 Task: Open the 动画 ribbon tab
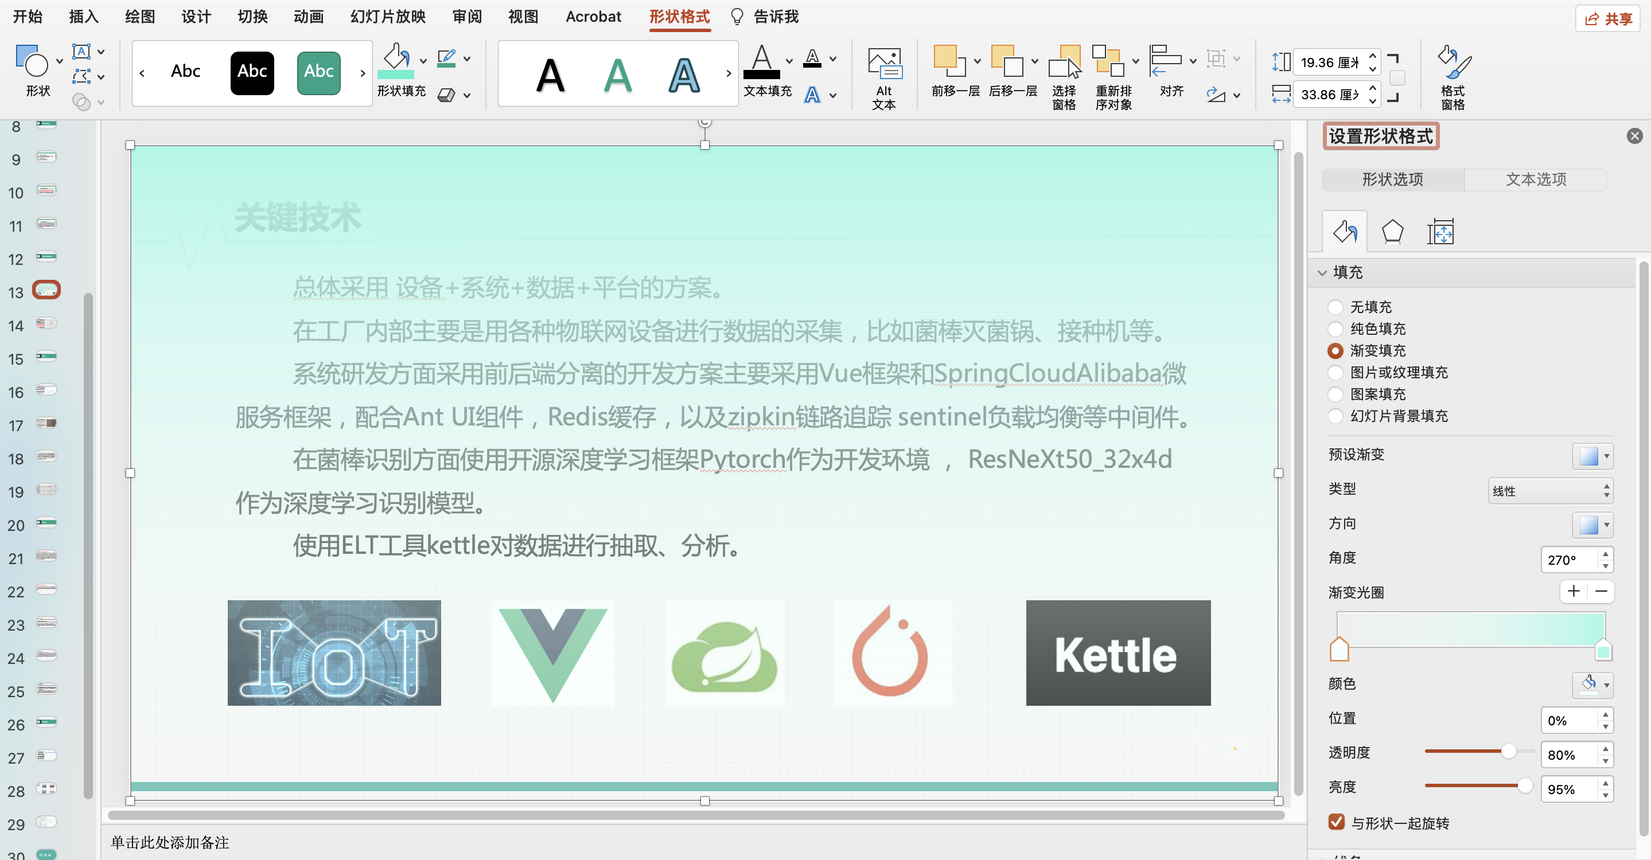point(309,17)
